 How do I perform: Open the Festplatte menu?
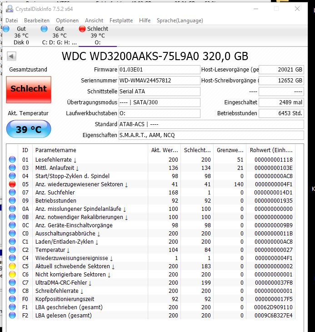(x=121, y=20)
